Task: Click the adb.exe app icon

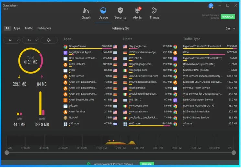Action: (x=65, y=106)
